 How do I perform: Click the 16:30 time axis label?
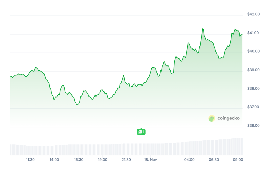[x=79, y=160]
